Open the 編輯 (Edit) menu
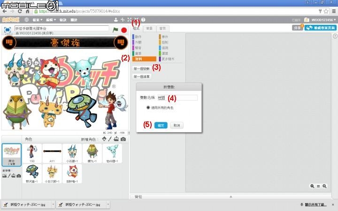Screen dimensions: 338x211 click(51, 20)
